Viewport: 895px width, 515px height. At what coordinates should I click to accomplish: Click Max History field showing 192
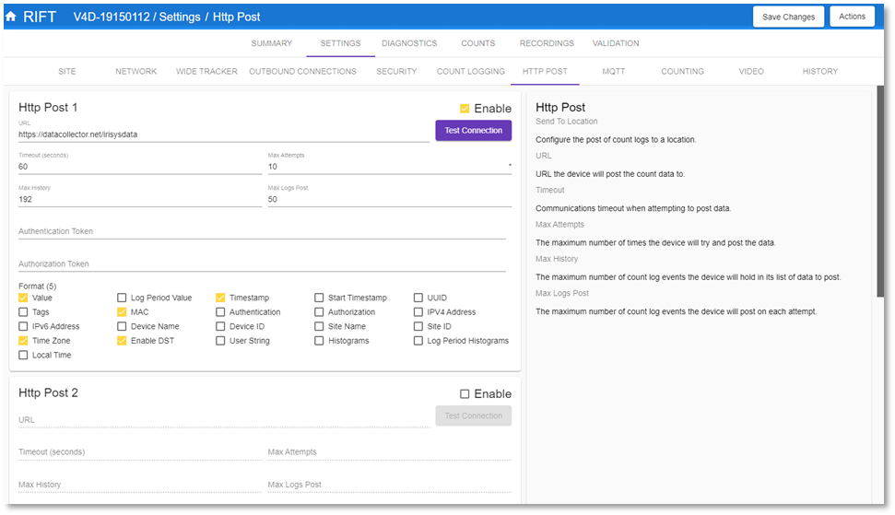140,199
